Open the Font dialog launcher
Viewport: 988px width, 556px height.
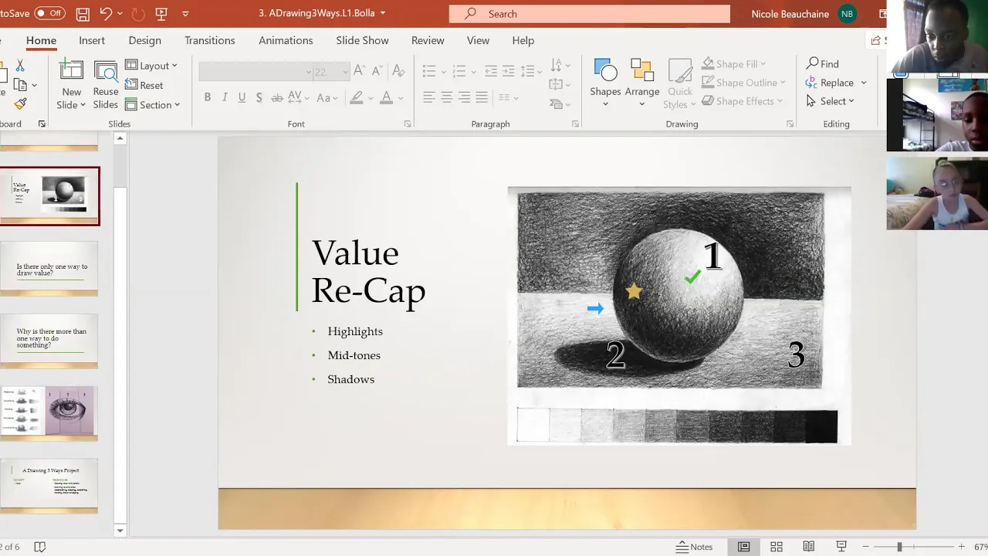408,124
